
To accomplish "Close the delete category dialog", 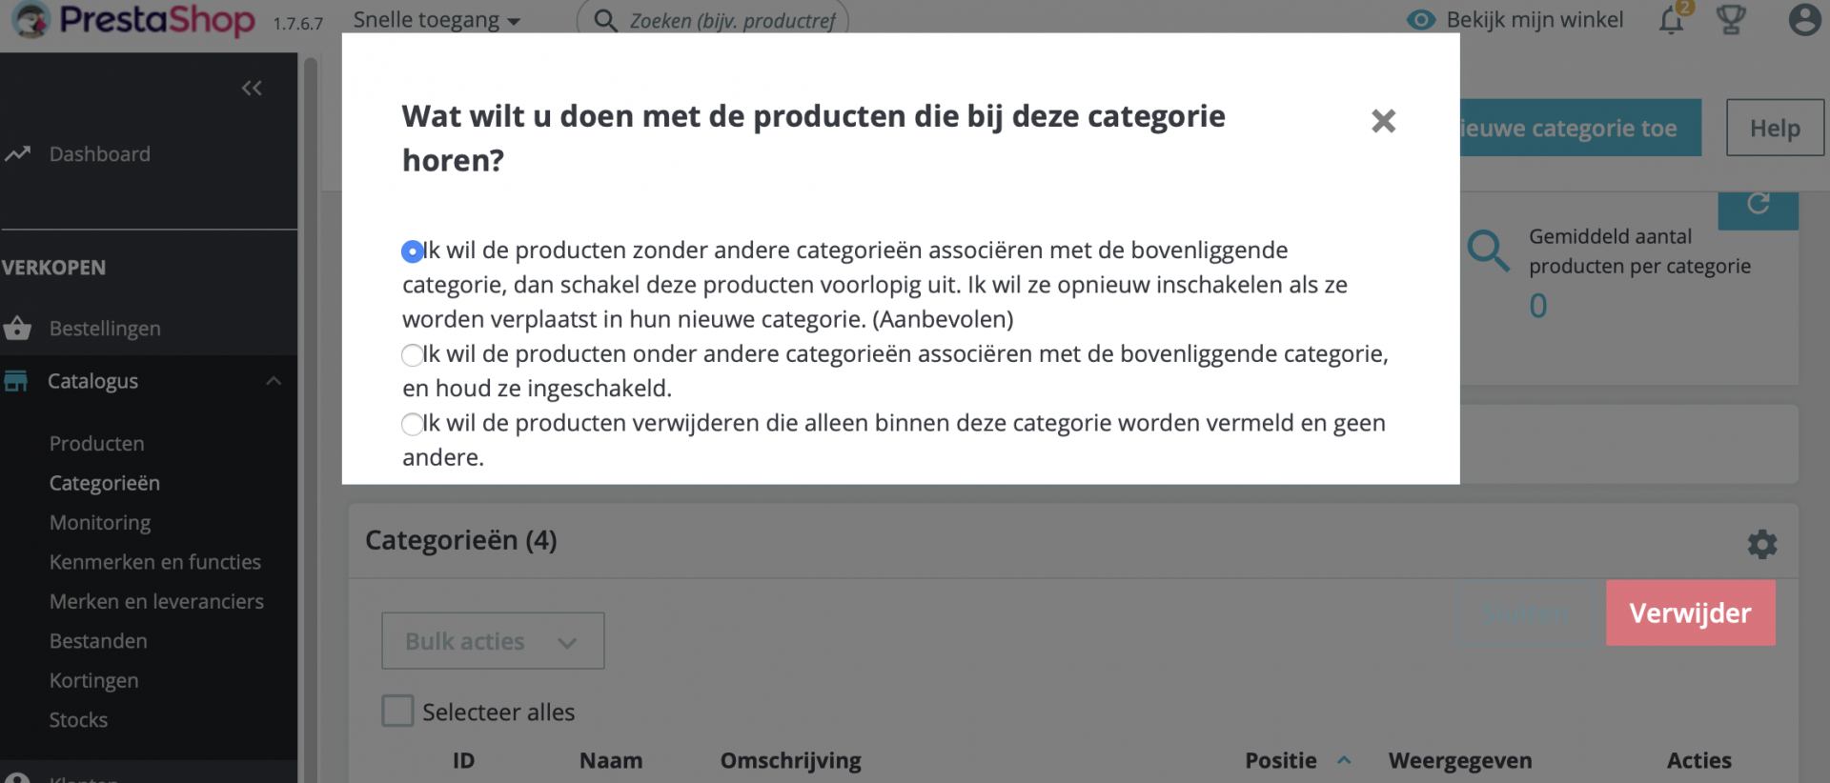I will (1383, 121).
